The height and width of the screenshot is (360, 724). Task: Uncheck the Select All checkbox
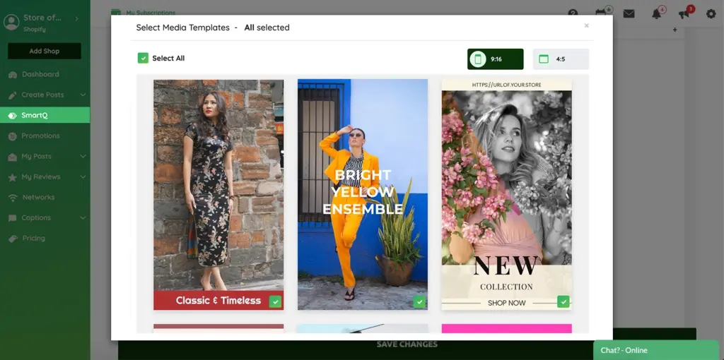tap(143, 59)
